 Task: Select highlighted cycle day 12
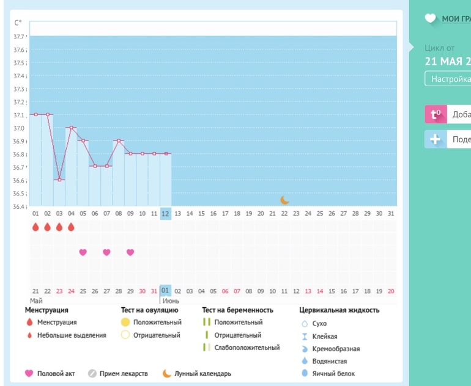[166, 213]
